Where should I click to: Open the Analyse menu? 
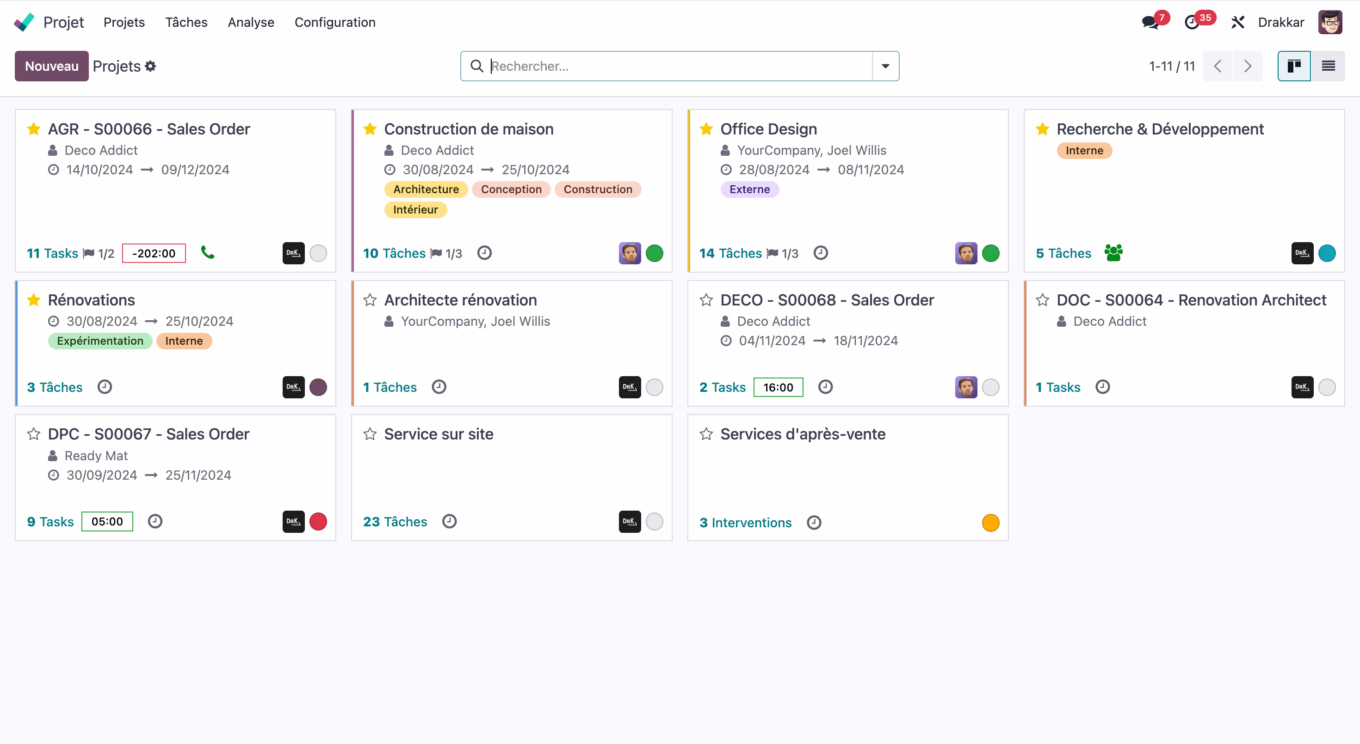coord(251,22)
